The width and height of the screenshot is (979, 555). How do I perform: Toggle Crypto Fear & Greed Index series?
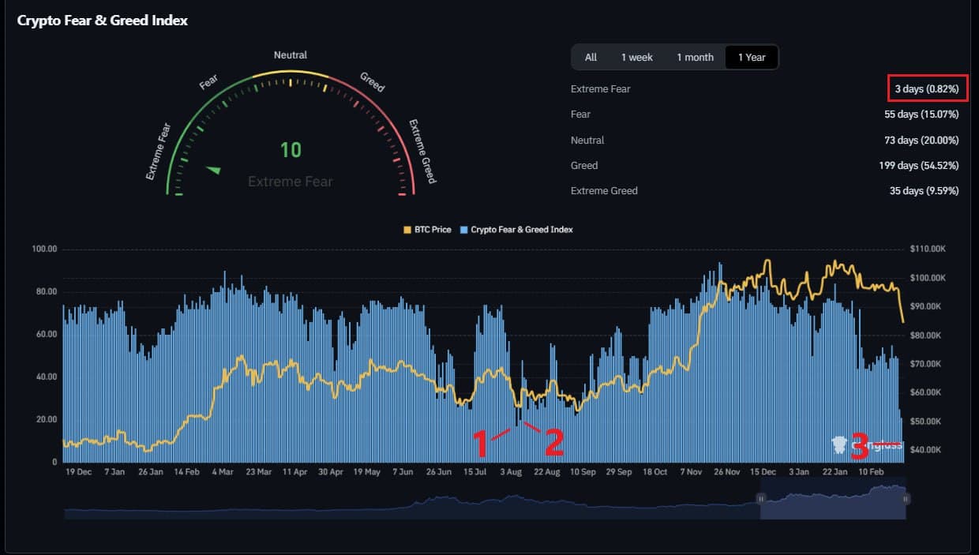tap(521, 230)
